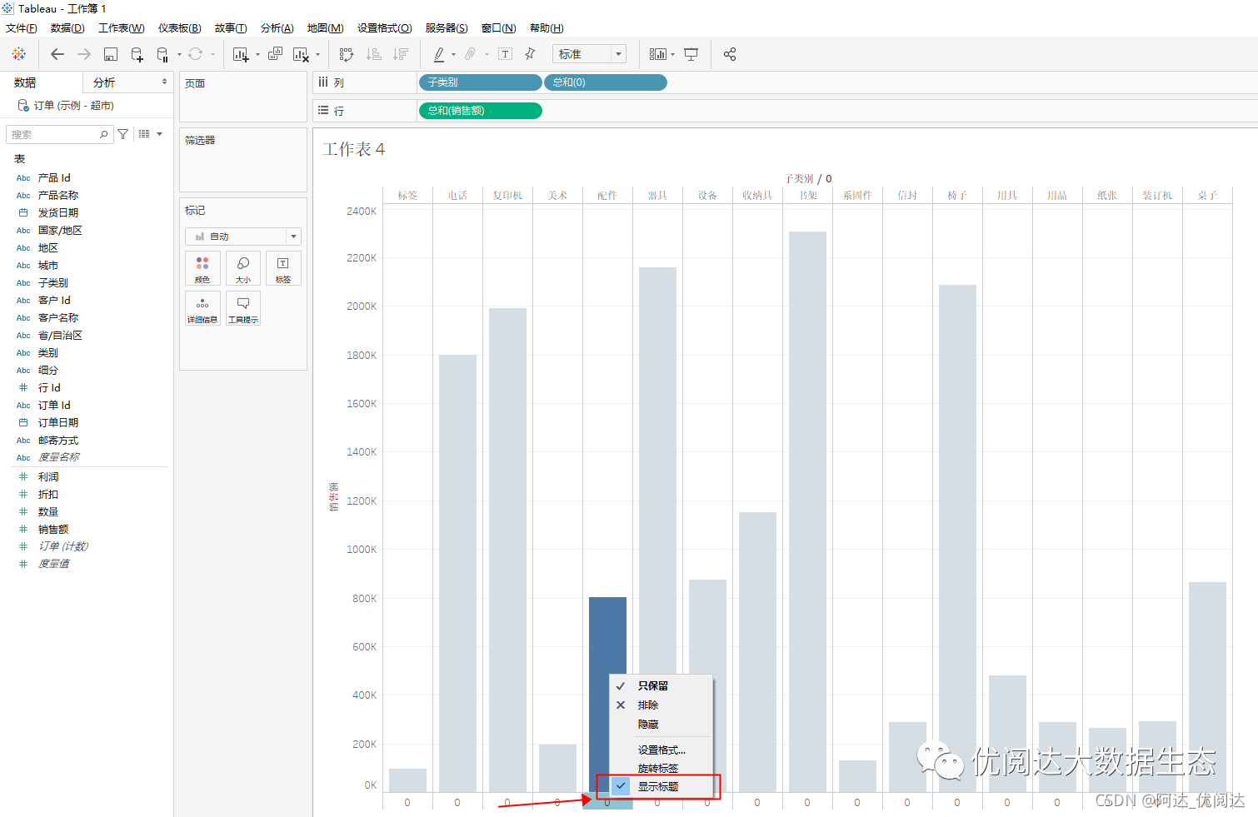Open dropdown arrow beside Show/Hide cards icon

[672, 55]
